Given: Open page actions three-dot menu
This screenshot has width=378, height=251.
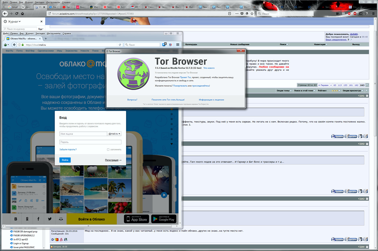Looking at the screenshot, I should [237, 14].
